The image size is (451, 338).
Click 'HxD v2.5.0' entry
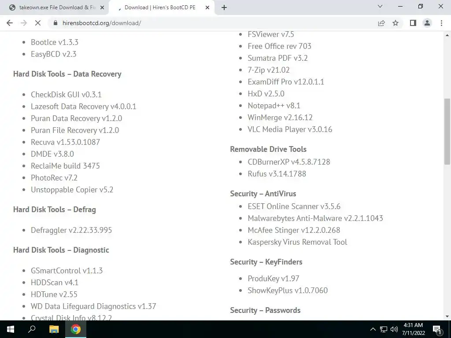coord(266,94)
